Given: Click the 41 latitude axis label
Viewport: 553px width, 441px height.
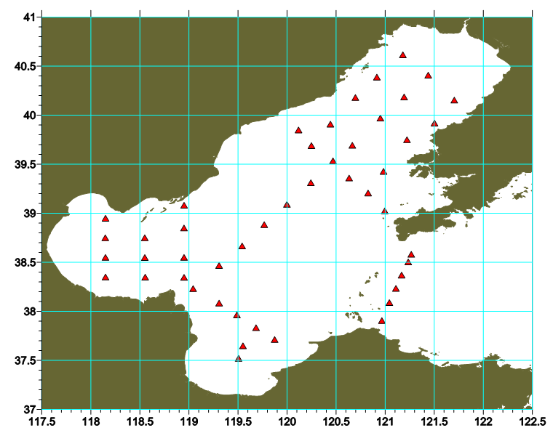Looking at the screenshot, I should point(29,17).
